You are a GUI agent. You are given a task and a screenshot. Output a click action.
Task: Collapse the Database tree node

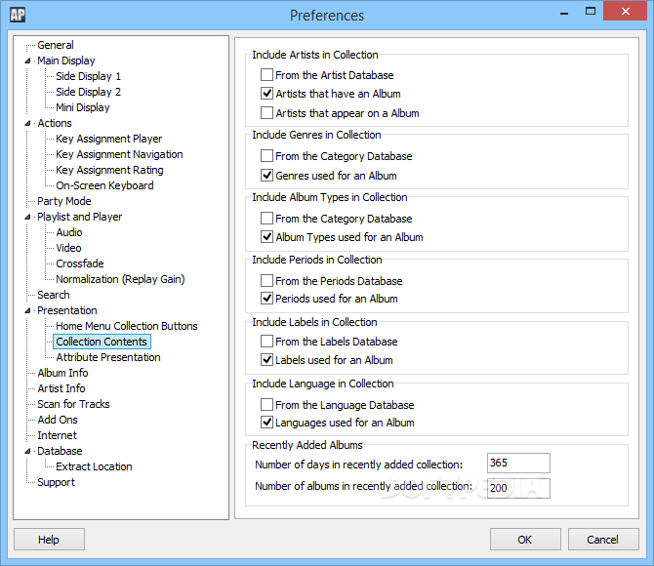[x=27, y=451]
